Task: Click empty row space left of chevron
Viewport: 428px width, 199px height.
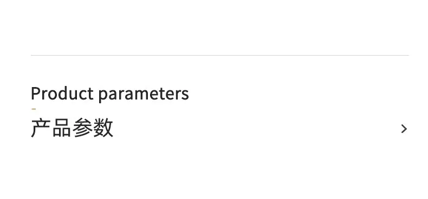Action: point(257,128)
